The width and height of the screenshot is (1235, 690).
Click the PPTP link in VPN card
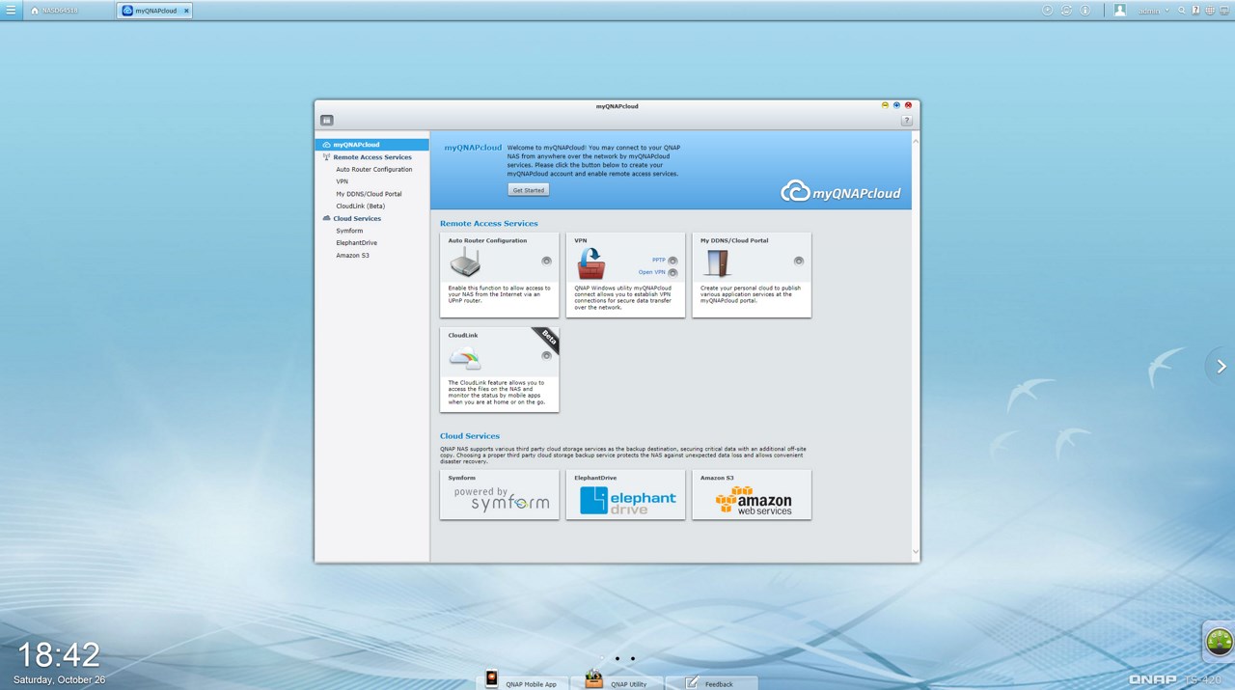(659, 261)
